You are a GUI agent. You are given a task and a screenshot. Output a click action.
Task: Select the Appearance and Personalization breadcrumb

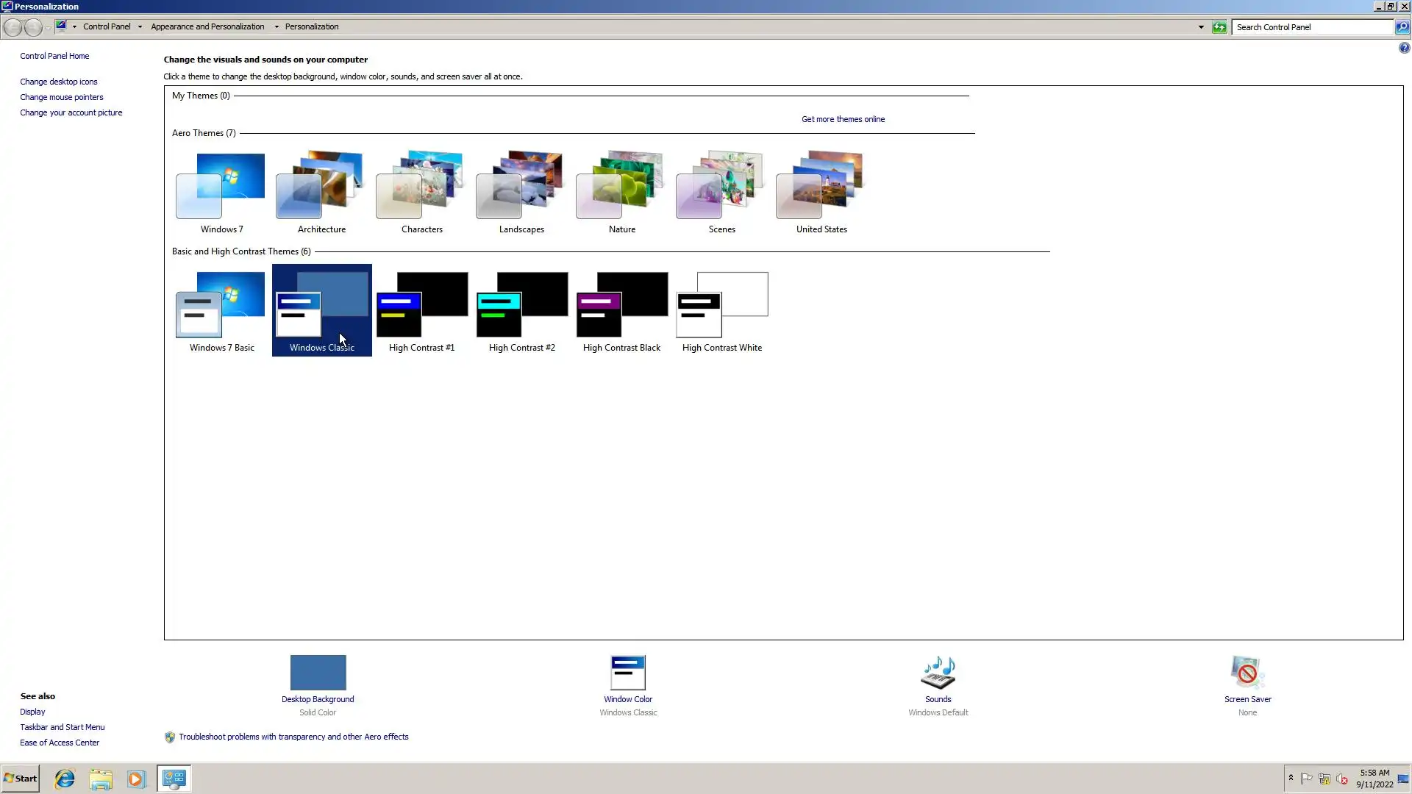[207, 26]
